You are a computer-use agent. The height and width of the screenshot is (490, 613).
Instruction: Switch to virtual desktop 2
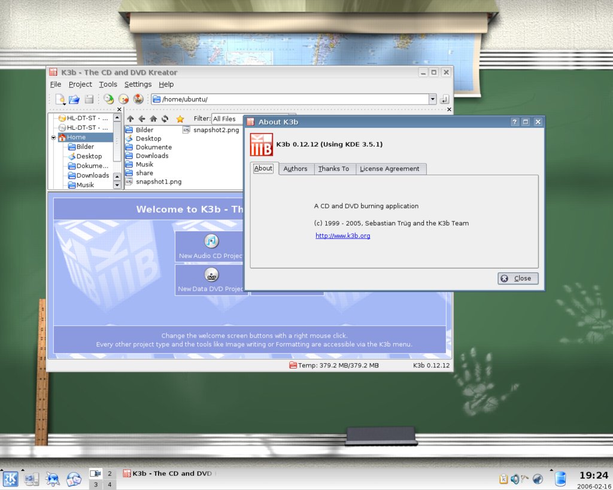pyautogui.click(x=110, y=474)
